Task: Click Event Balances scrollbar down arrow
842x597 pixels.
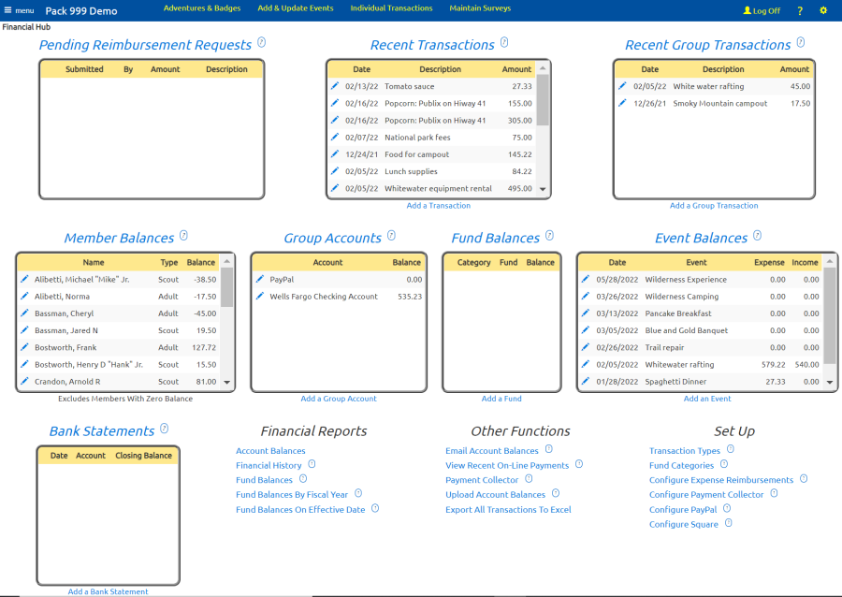Action: click(x=830, y=383)
